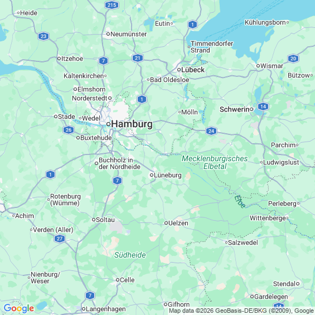The image size is (315, 315).
Task: Click the Uelzen town label
Action: click(x=178, y=223)
